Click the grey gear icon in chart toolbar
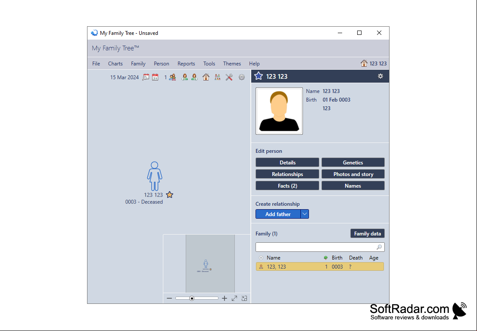 coord(242,77)
